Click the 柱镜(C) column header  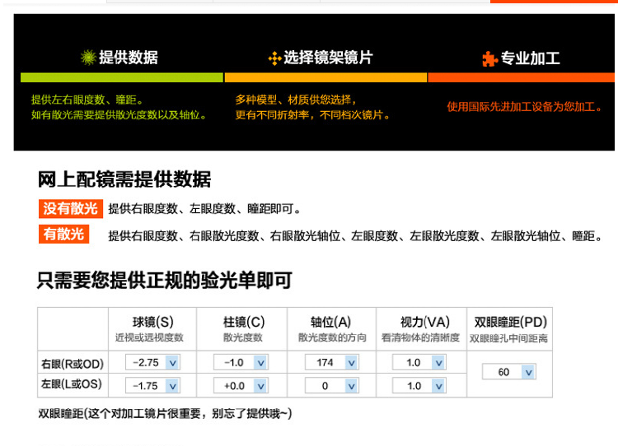click(244, 322)
